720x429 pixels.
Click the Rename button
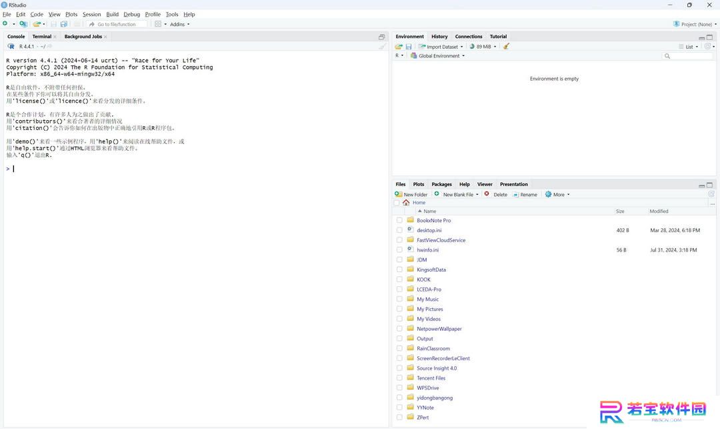point(525,194)
